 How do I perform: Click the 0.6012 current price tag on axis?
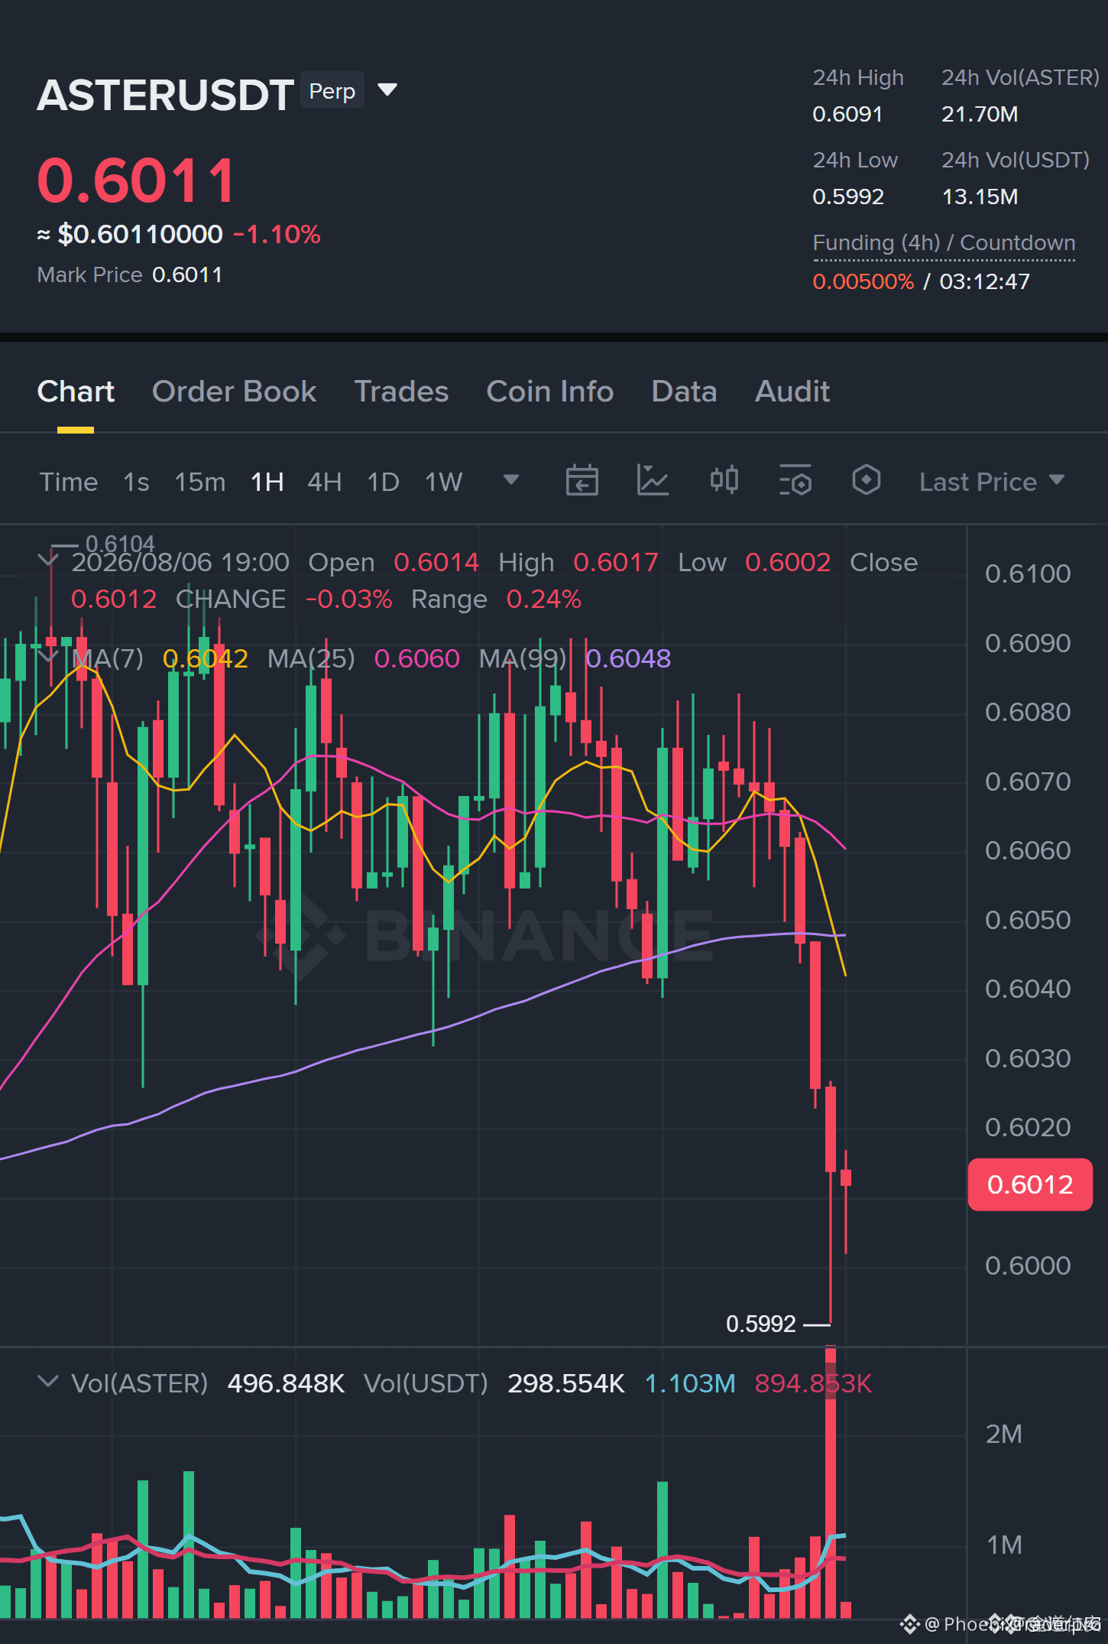tap(1029, 1184)
